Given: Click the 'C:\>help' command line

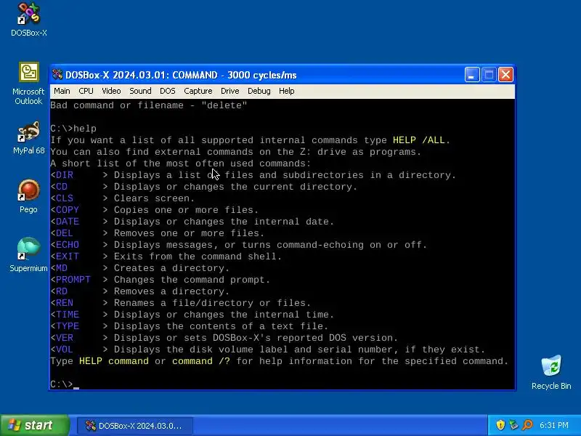Looking at the screenshot, I should click(73, 129).
